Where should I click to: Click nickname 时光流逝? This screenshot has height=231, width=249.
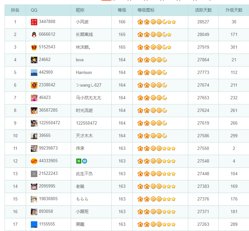click(x=84, y=110)
